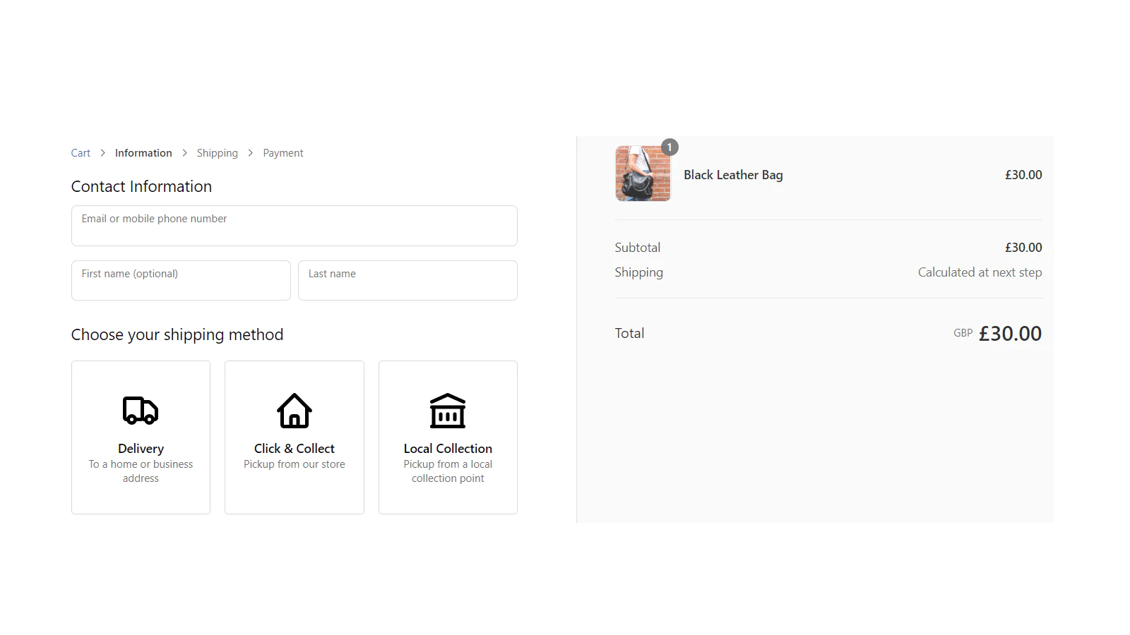Click the breadcrumb chevron after Information
The height and width of the screenshot is (635, 1130).
coord(184,153)
